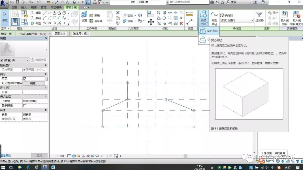This screenshot has height=170, width=303.
Task: Click the 登录 sign-in button
Action: pos(232,2)
